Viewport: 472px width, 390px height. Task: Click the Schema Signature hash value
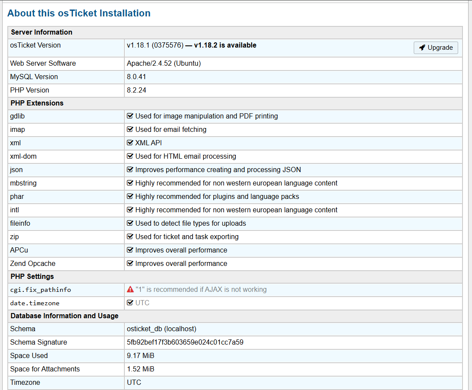(185, 342)
